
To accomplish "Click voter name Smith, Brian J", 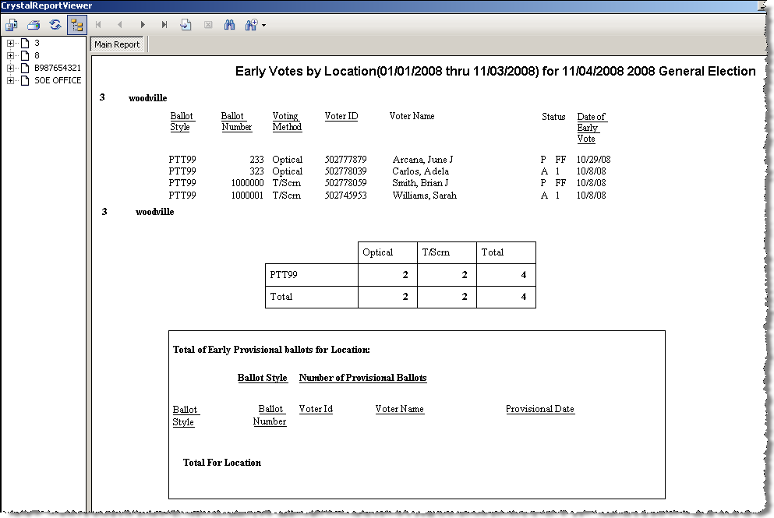I will 420,183.
